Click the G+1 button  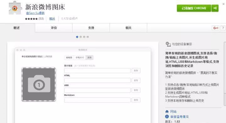tap(216, 28)
